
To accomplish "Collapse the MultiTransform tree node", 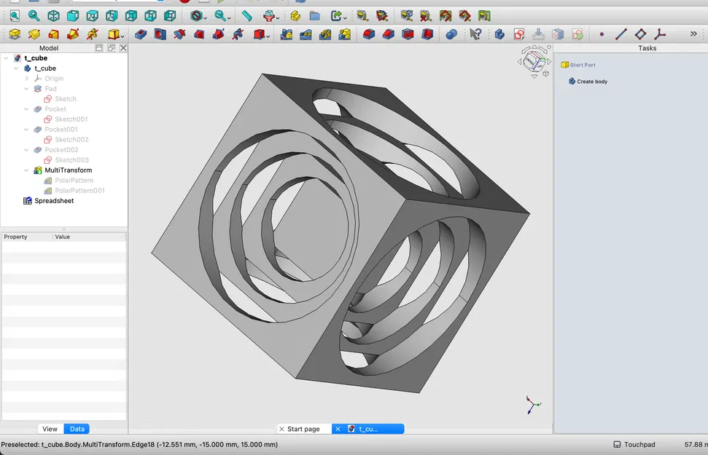I will pos(27,170).
